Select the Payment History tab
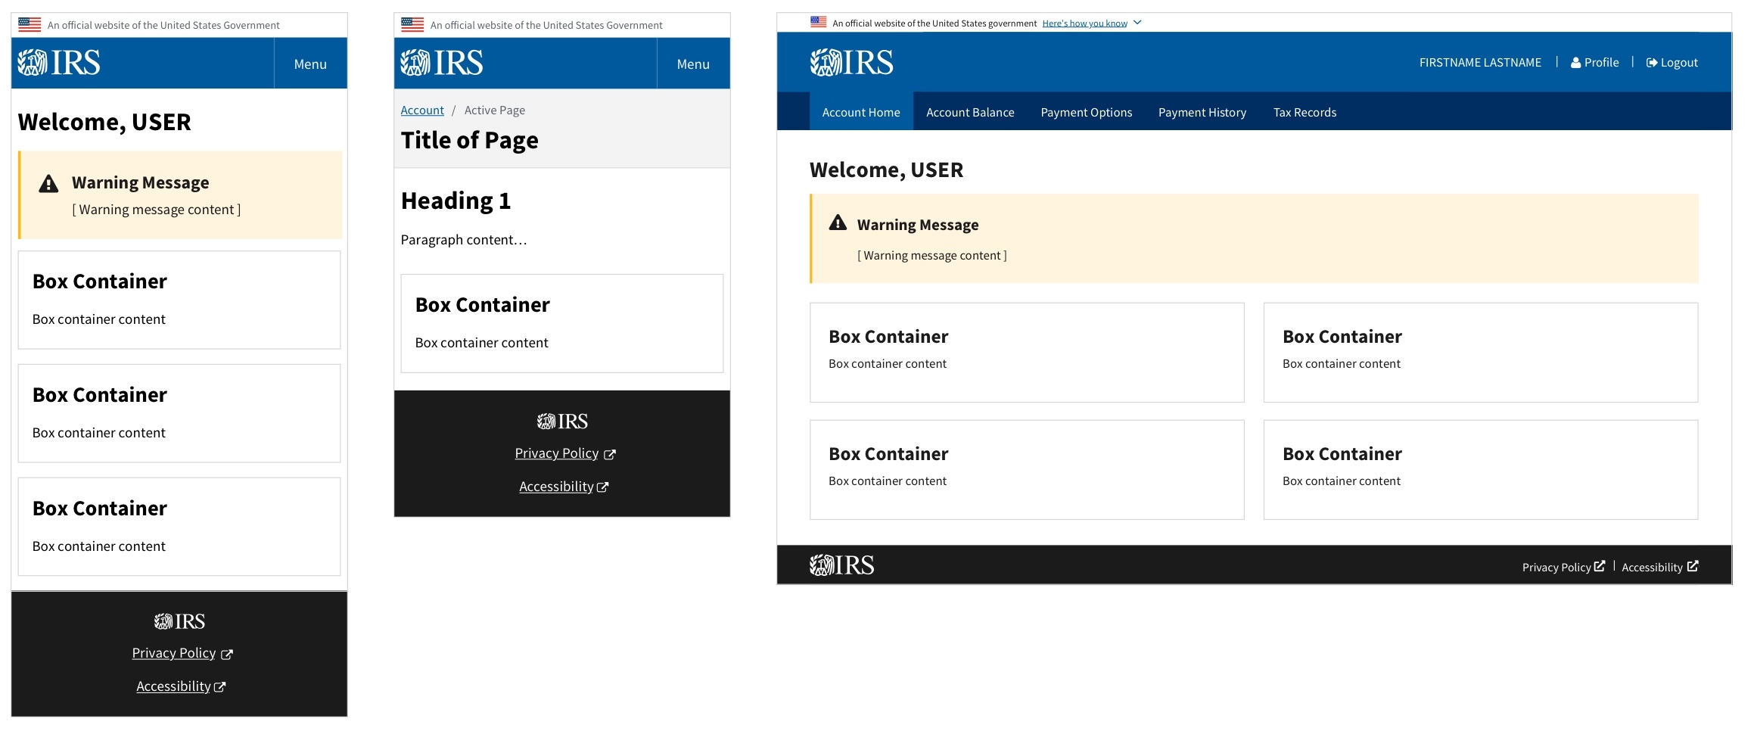The image size is (1757, 731). click(x=1202, y=112)
